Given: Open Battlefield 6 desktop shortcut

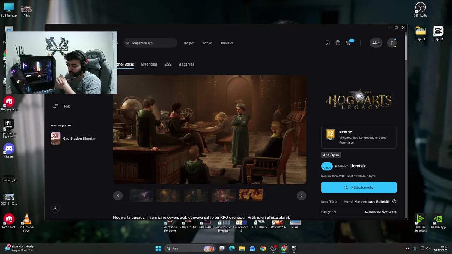Looking at the screenshot, I should [x=277, y=225].
